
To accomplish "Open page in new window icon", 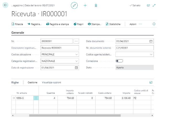I will click(x=148, y=5).
